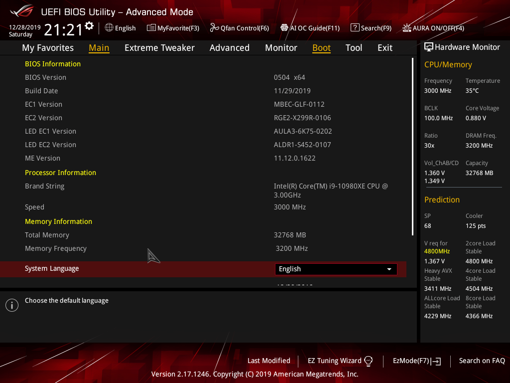Click the Search question mark icon
Screen dimensions: 510x383
coord(355,28)
